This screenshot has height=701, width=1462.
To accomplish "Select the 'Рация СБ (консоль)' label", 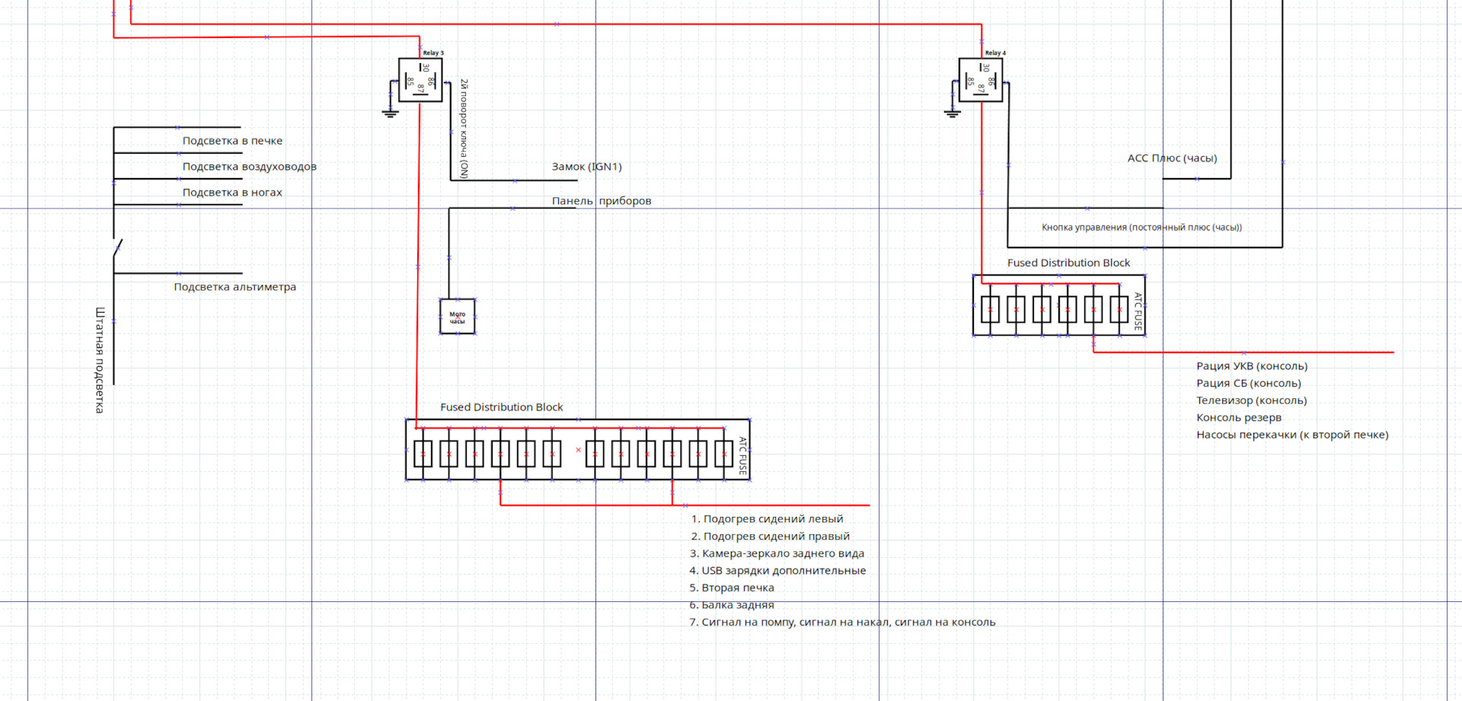I will (x=1249, y=384).
